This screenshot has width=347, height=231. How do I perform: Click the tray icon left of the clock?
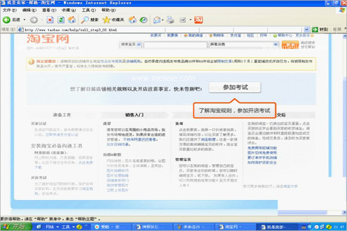point(329,227)
